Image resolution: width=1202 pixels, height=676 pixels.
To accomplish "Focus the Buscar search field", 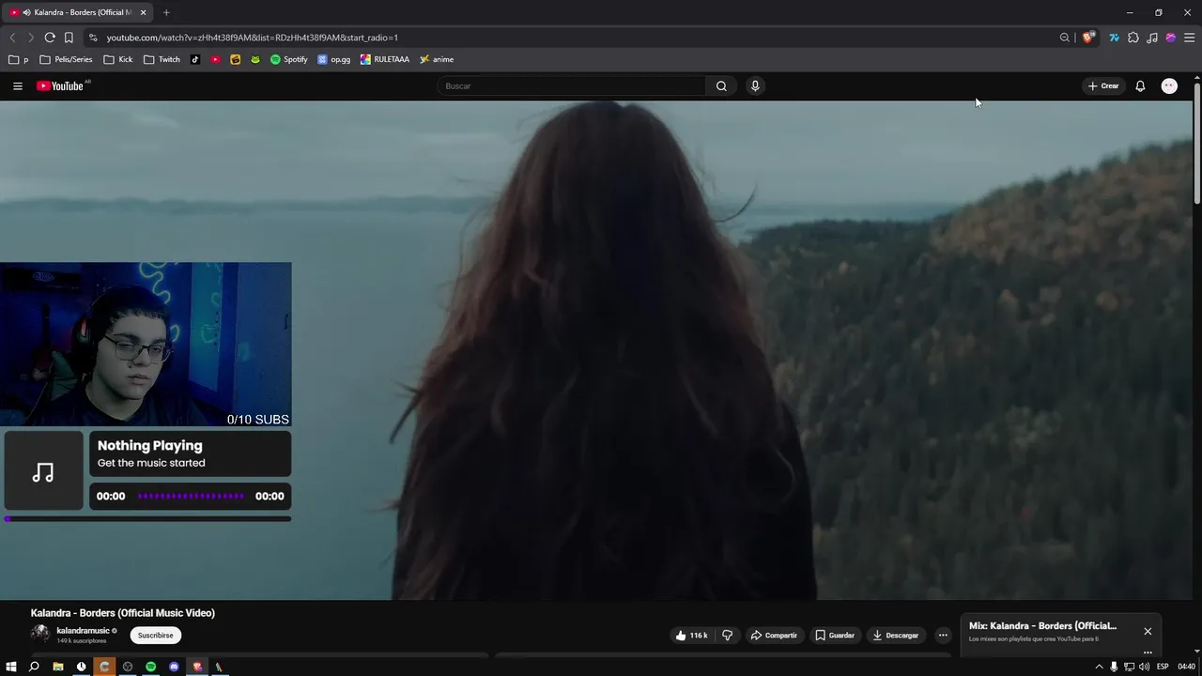I will click(x=572, y=85).
